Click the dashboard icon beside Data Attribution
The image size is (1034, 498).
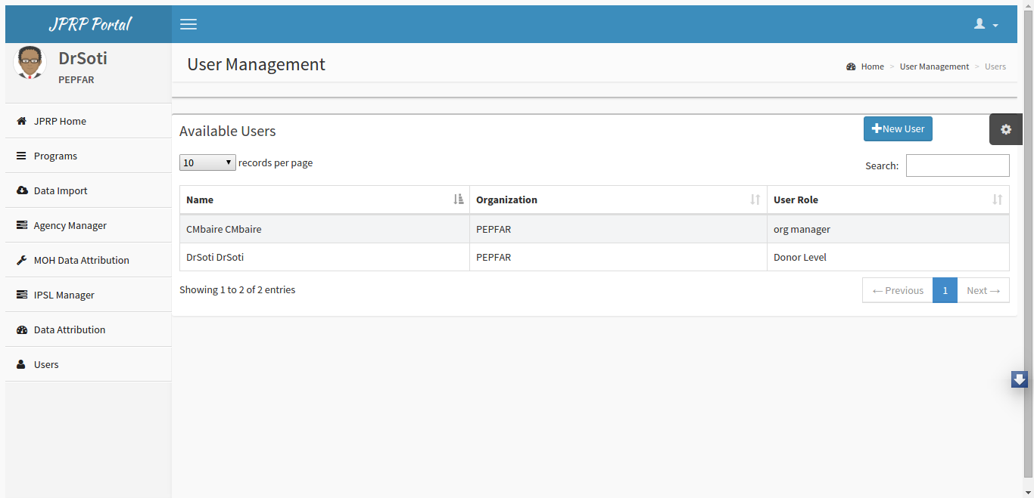(x=21, y=329)
